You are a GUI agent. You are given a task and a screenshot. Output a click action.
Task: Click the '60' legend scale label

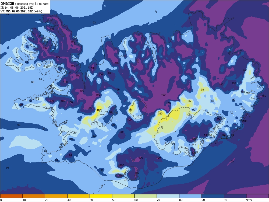136,200
